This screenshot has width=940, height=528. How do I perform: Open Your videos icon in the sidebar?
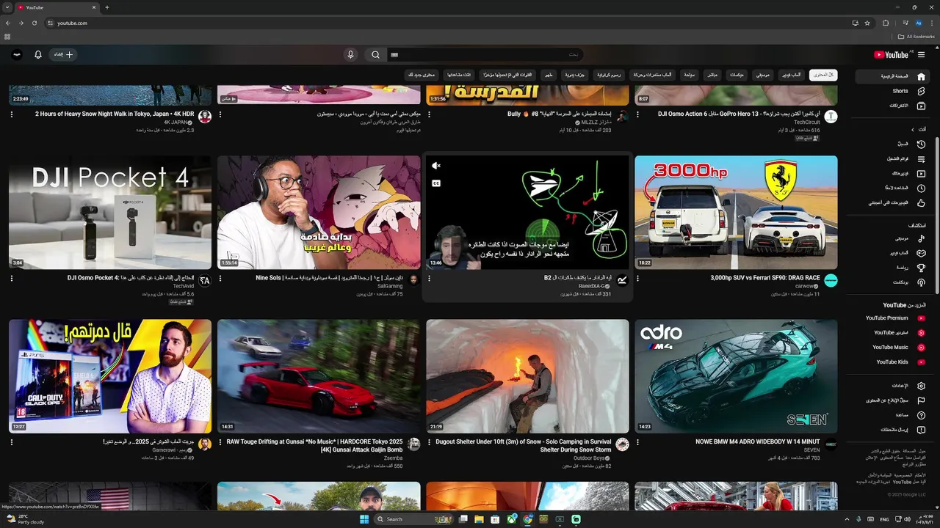click(921, 174)
